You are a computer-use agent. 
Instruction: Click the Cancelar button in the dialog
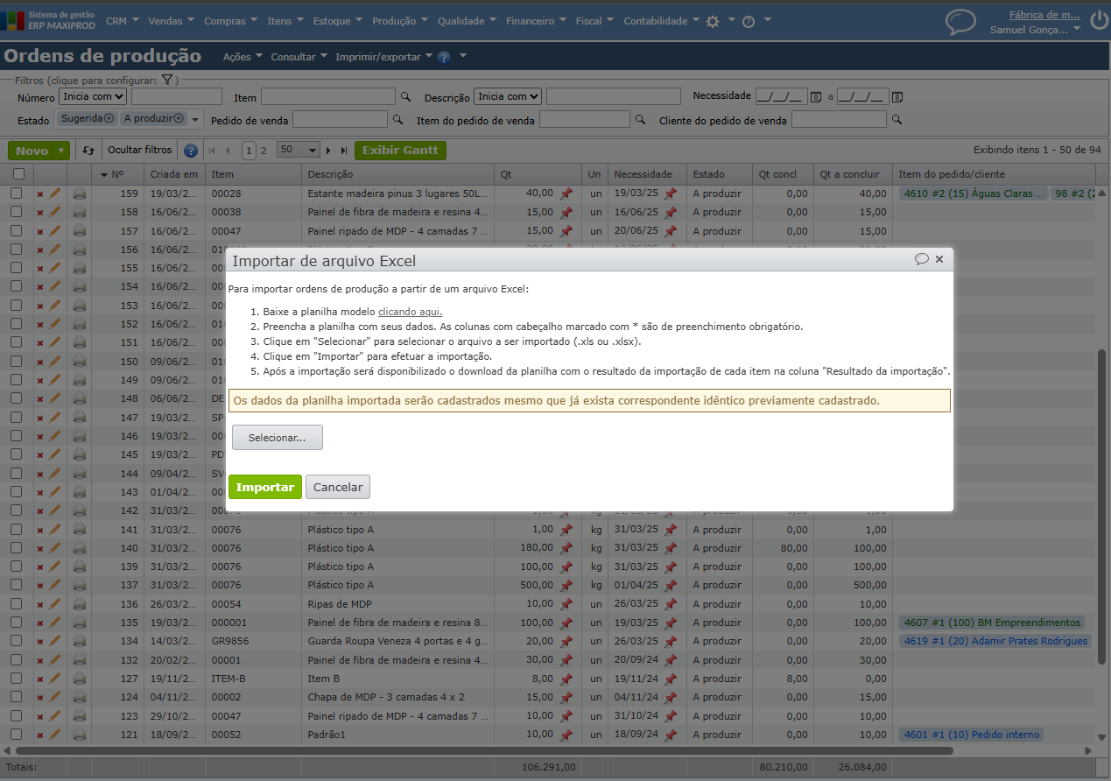coord(338,487)
